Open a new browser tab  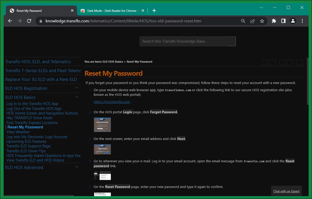154,11
